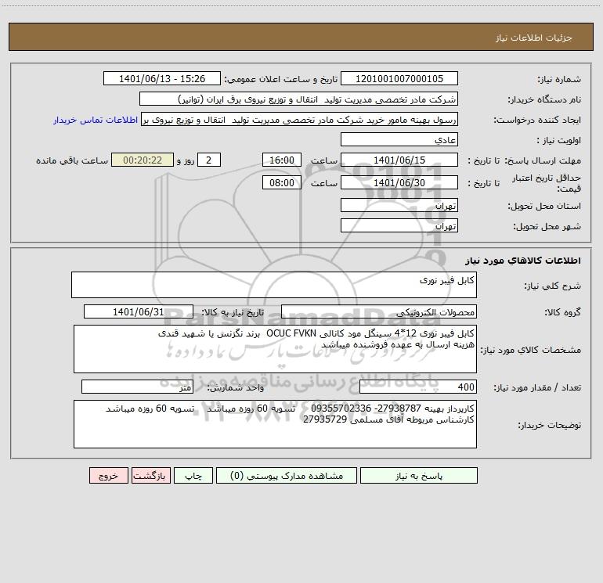This screenshot has width=603, height=583.
Task: Click header title جزئیات اطلاعات نیاز
Action: tap(534, 38)
